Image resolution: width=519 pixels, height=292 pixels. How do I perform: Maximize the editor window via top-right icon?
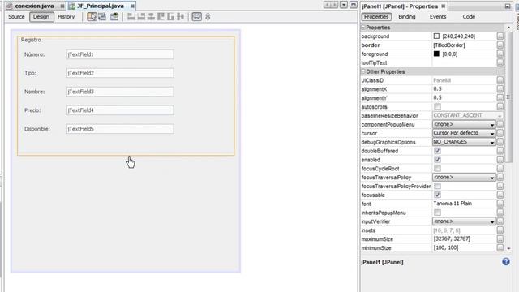[x=354, y=5]
